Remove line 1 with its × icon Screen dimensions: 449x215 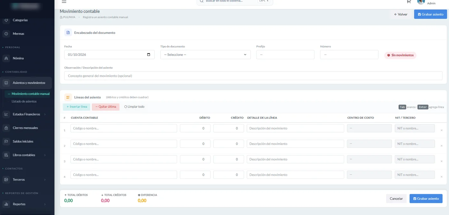click(442, 130)
